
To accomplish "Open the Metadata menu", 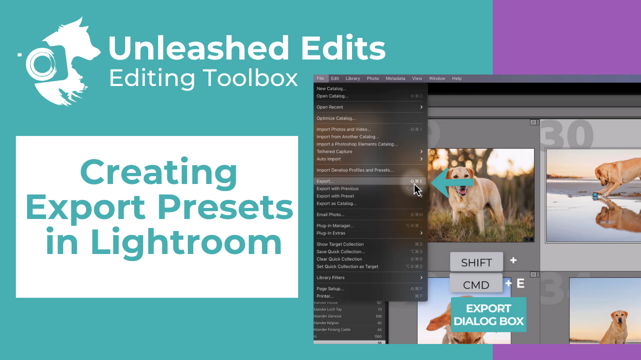I will (396, 78).
